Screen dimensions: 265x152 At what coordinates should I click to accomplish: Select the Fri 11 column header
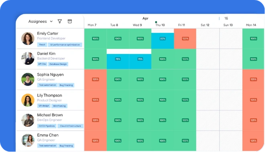pyautogui.click(x=181, y=25)
